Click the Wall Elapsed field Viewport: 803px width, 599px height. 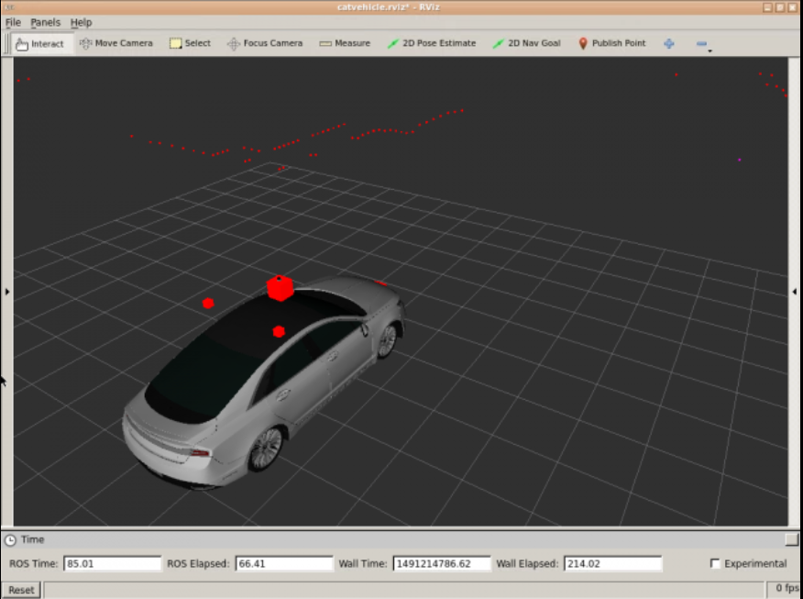click(x=612, y=563)
